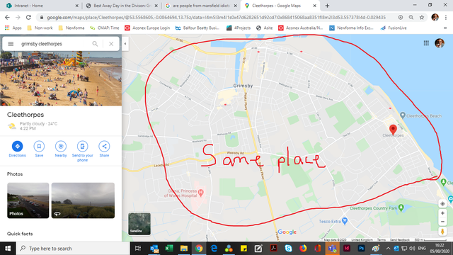The width and height of the screenshot is (453, 255).
Task: Collapse the Maps side panel
Action: (x=125, y=44)
